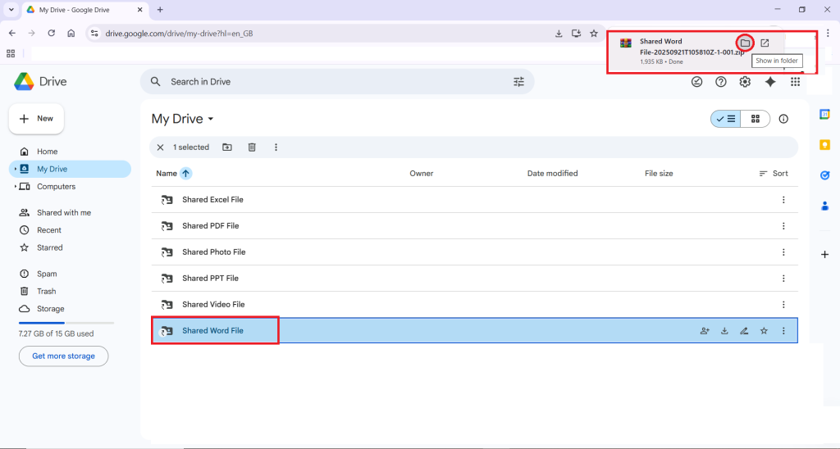Open the Sort options menu

click(x=774, y=174)
